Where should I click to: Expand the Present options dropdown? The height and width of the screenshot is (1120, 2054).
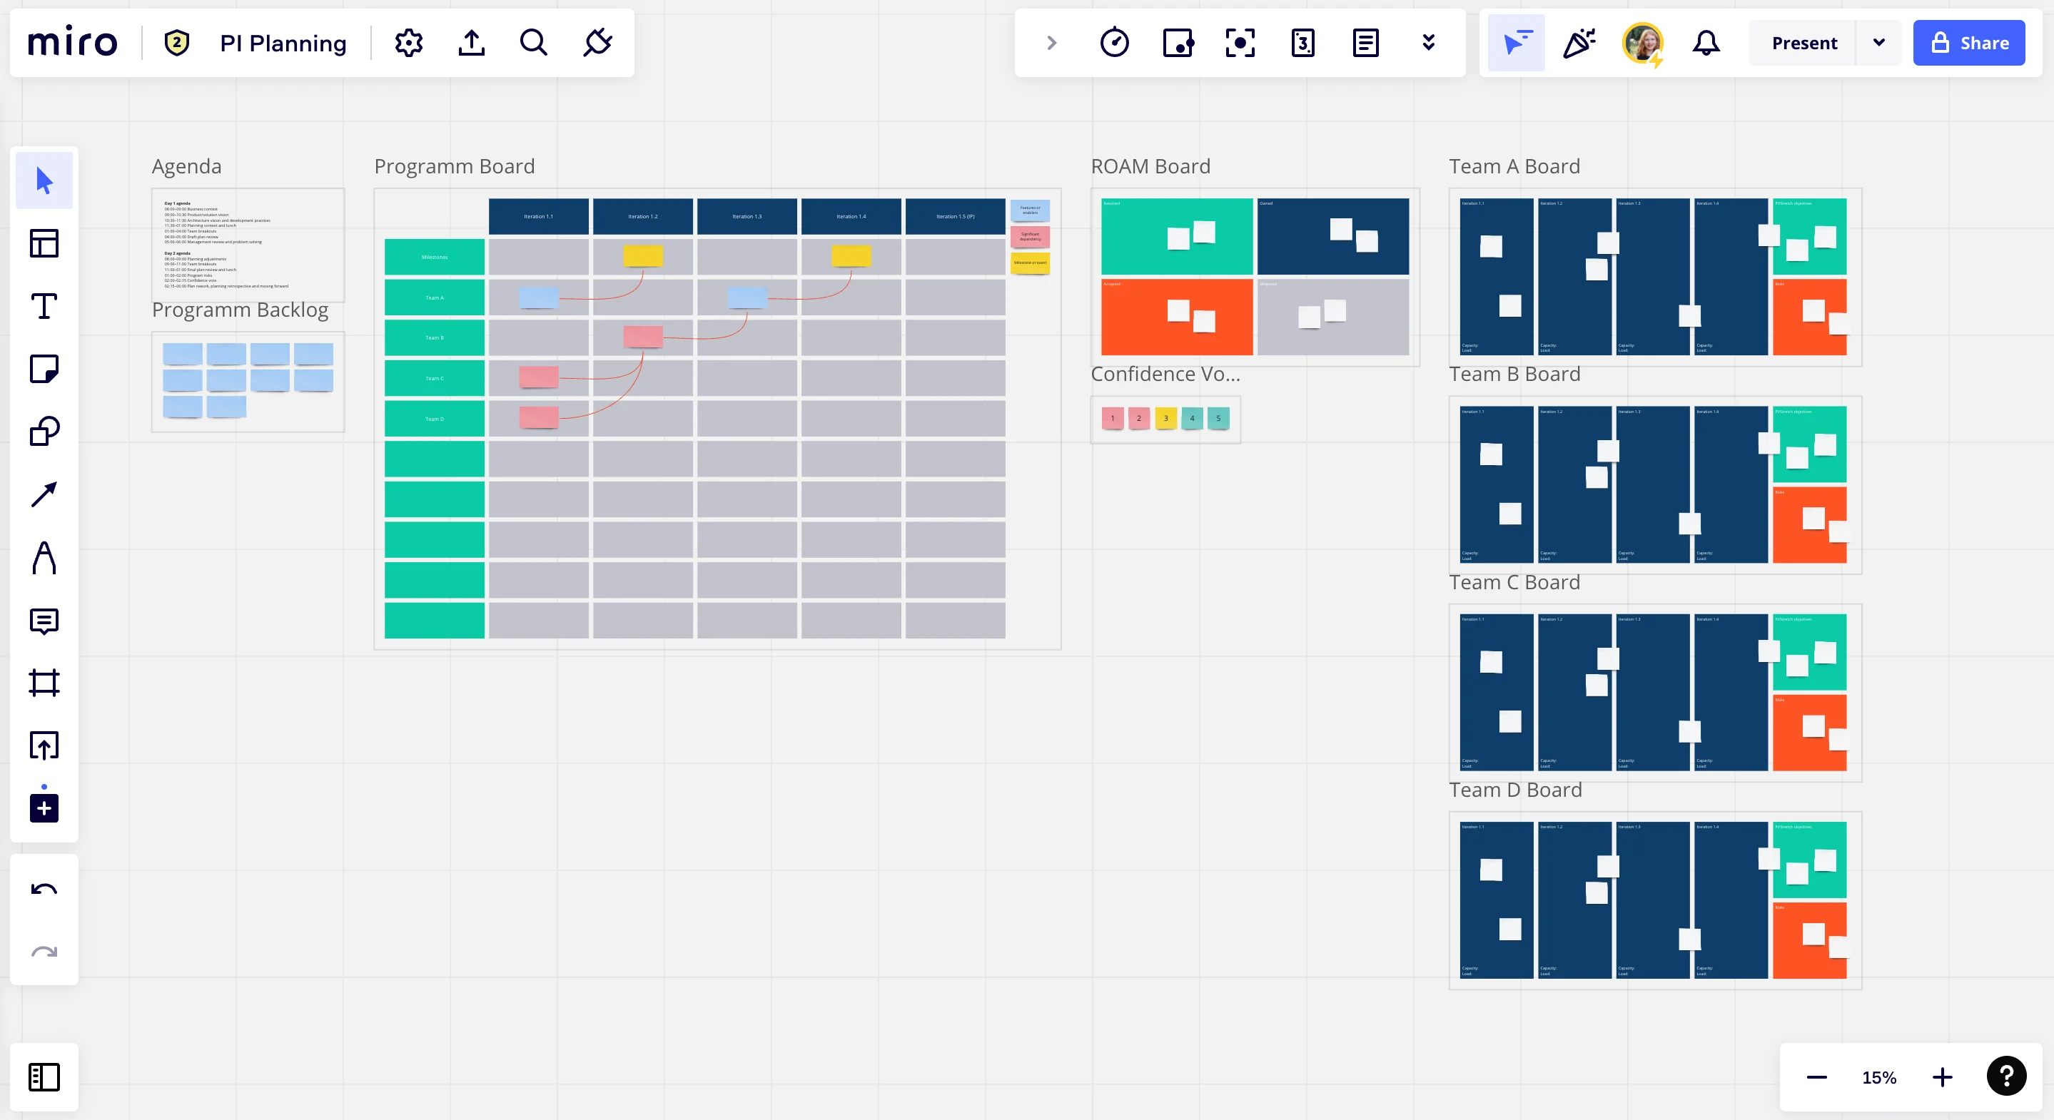click(x=1878, y=43)
